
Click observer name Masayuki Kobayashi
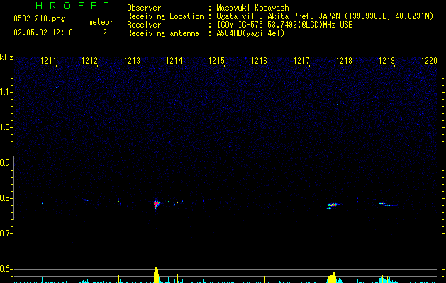[x=255, y=8]
